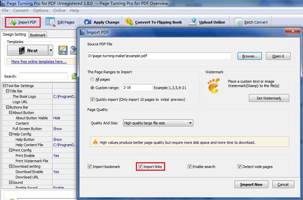Viewport: 303px width, 200px height.
Task: Select Help Content File row
Action: pyautogui.click(x=39, y=145)
